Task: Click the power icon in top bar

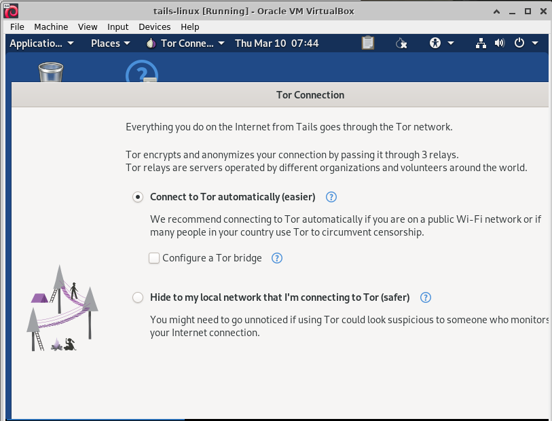Action: tap(519, 43)
